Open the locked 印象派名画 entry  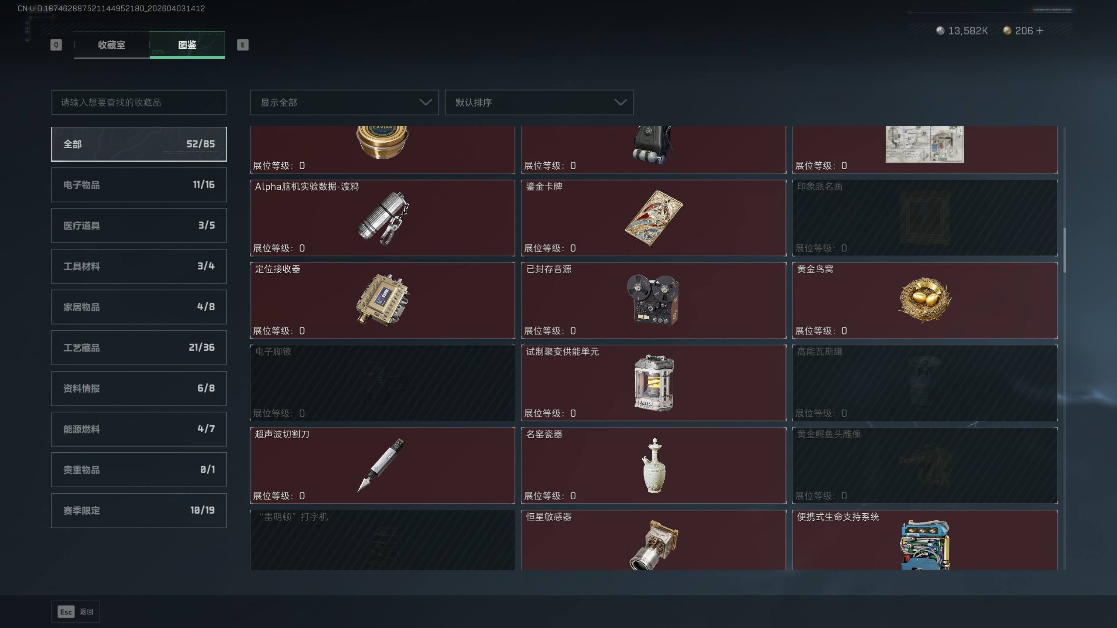(x=925, y=218)
